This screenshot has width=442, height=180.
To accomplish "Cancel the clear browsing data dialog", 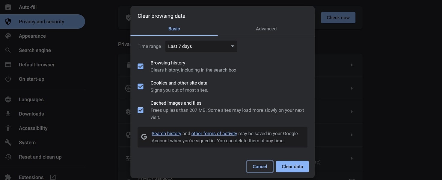I will click(x=260, y=167).
